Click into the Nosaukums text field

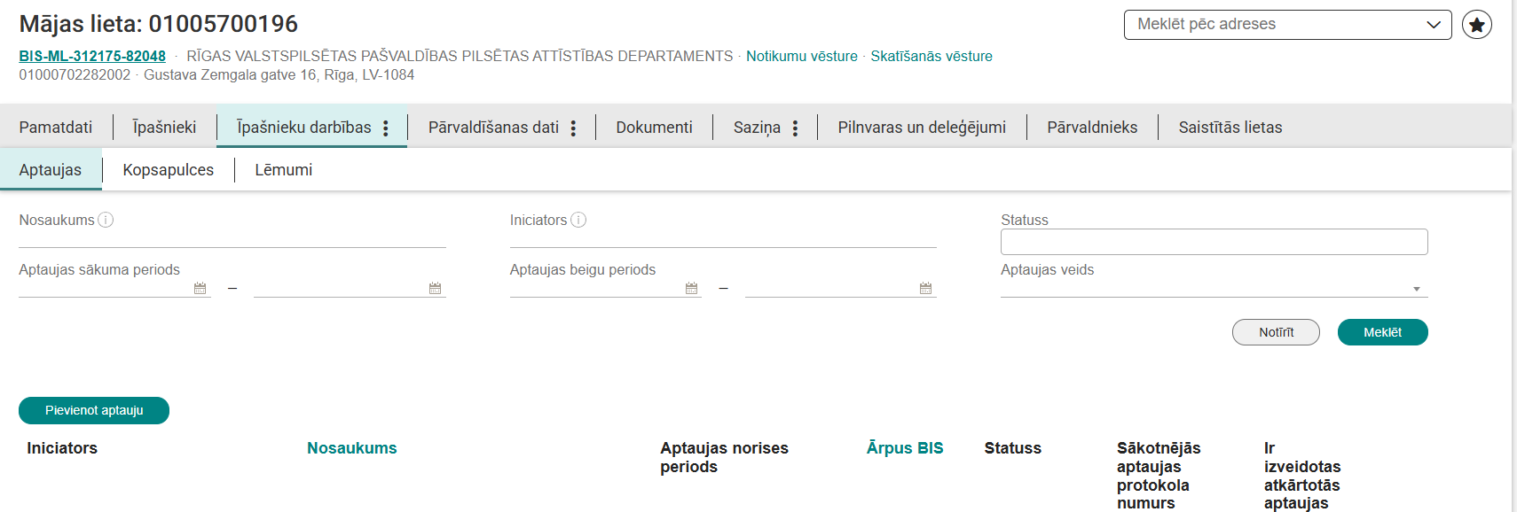pyautogui.click(x=232, y=237)
